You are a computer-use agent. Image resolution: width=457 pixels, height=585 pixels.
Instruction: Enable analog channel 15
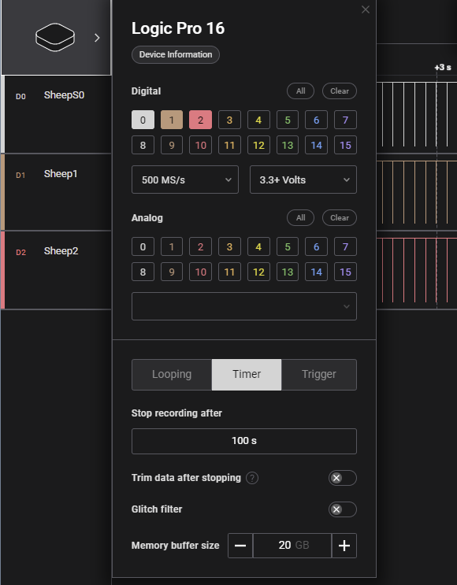point(345,272)
